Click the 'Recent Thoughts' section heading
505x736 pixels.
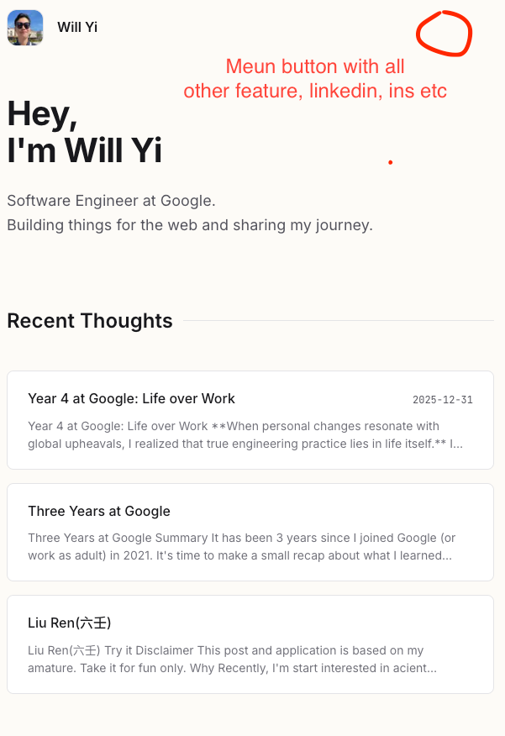pyautogui.click(x=89, y=321)
